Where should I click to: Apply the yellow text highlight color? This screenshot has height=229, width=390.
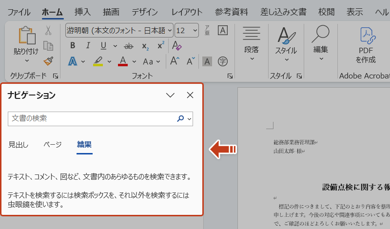pos(98,61)
